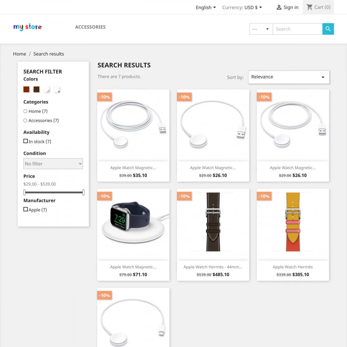Viewport: 347px width, 347px height.
Task: Open the my store logo
Action: (27, 27)
